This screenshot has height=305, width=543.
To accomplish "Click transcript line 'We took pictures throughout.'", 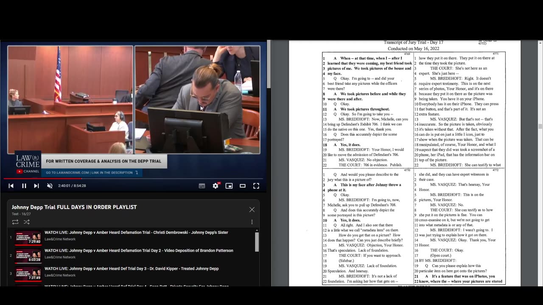I will (365, 109).
